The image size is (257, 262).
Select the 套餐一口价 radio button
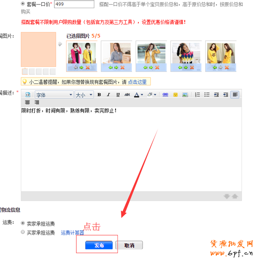coord(22,4)
